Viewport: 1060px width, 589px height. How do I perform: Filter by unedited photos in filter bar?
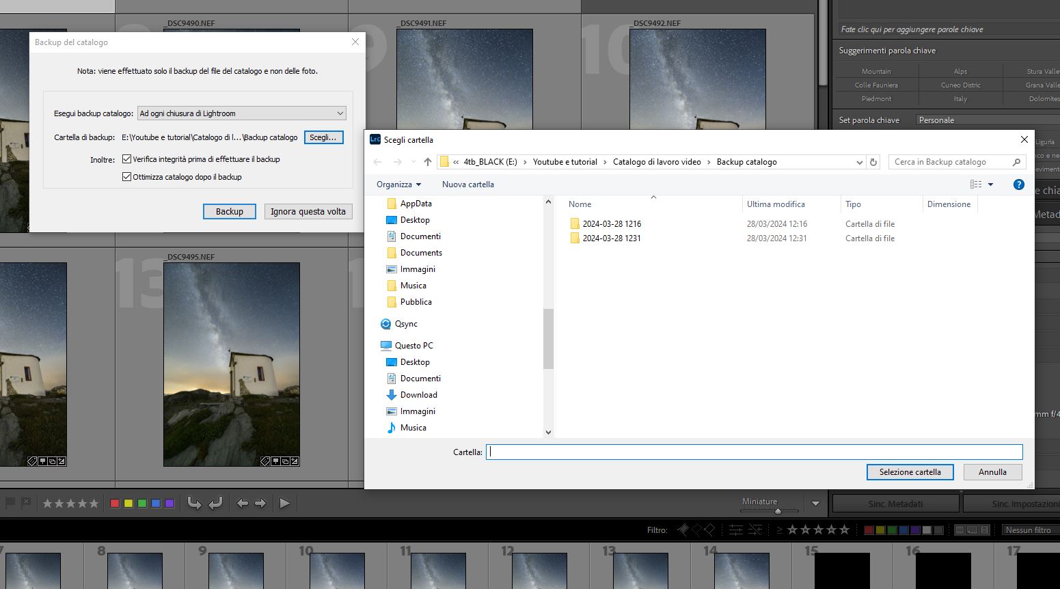point(755,530)
